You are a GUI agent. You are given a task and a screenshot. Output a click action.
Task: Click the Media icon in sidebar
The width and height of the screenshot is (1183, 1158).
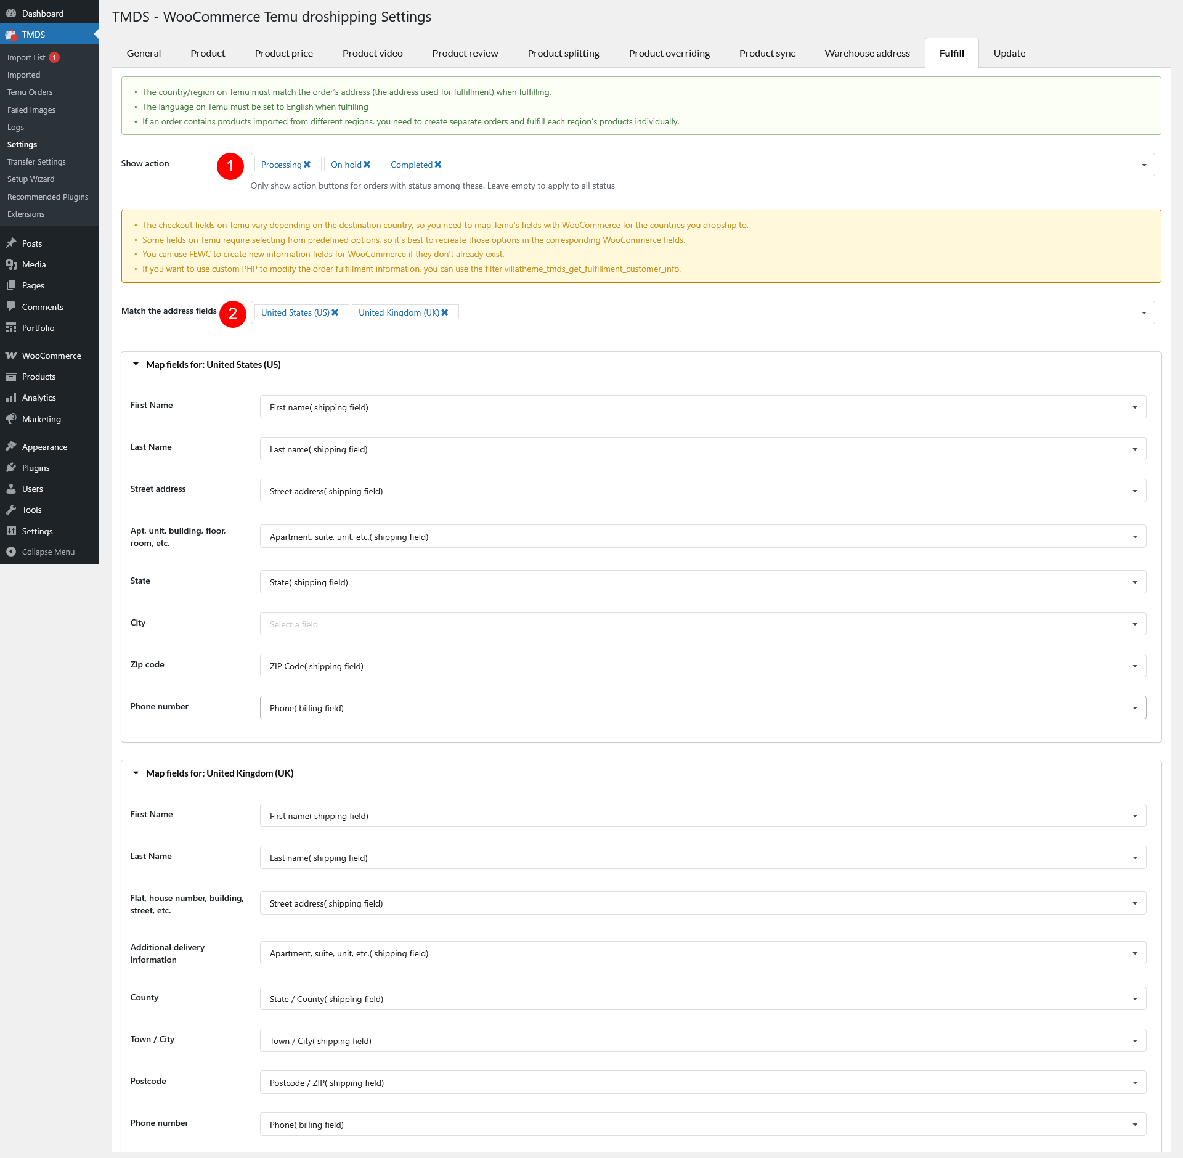(11, 264)
